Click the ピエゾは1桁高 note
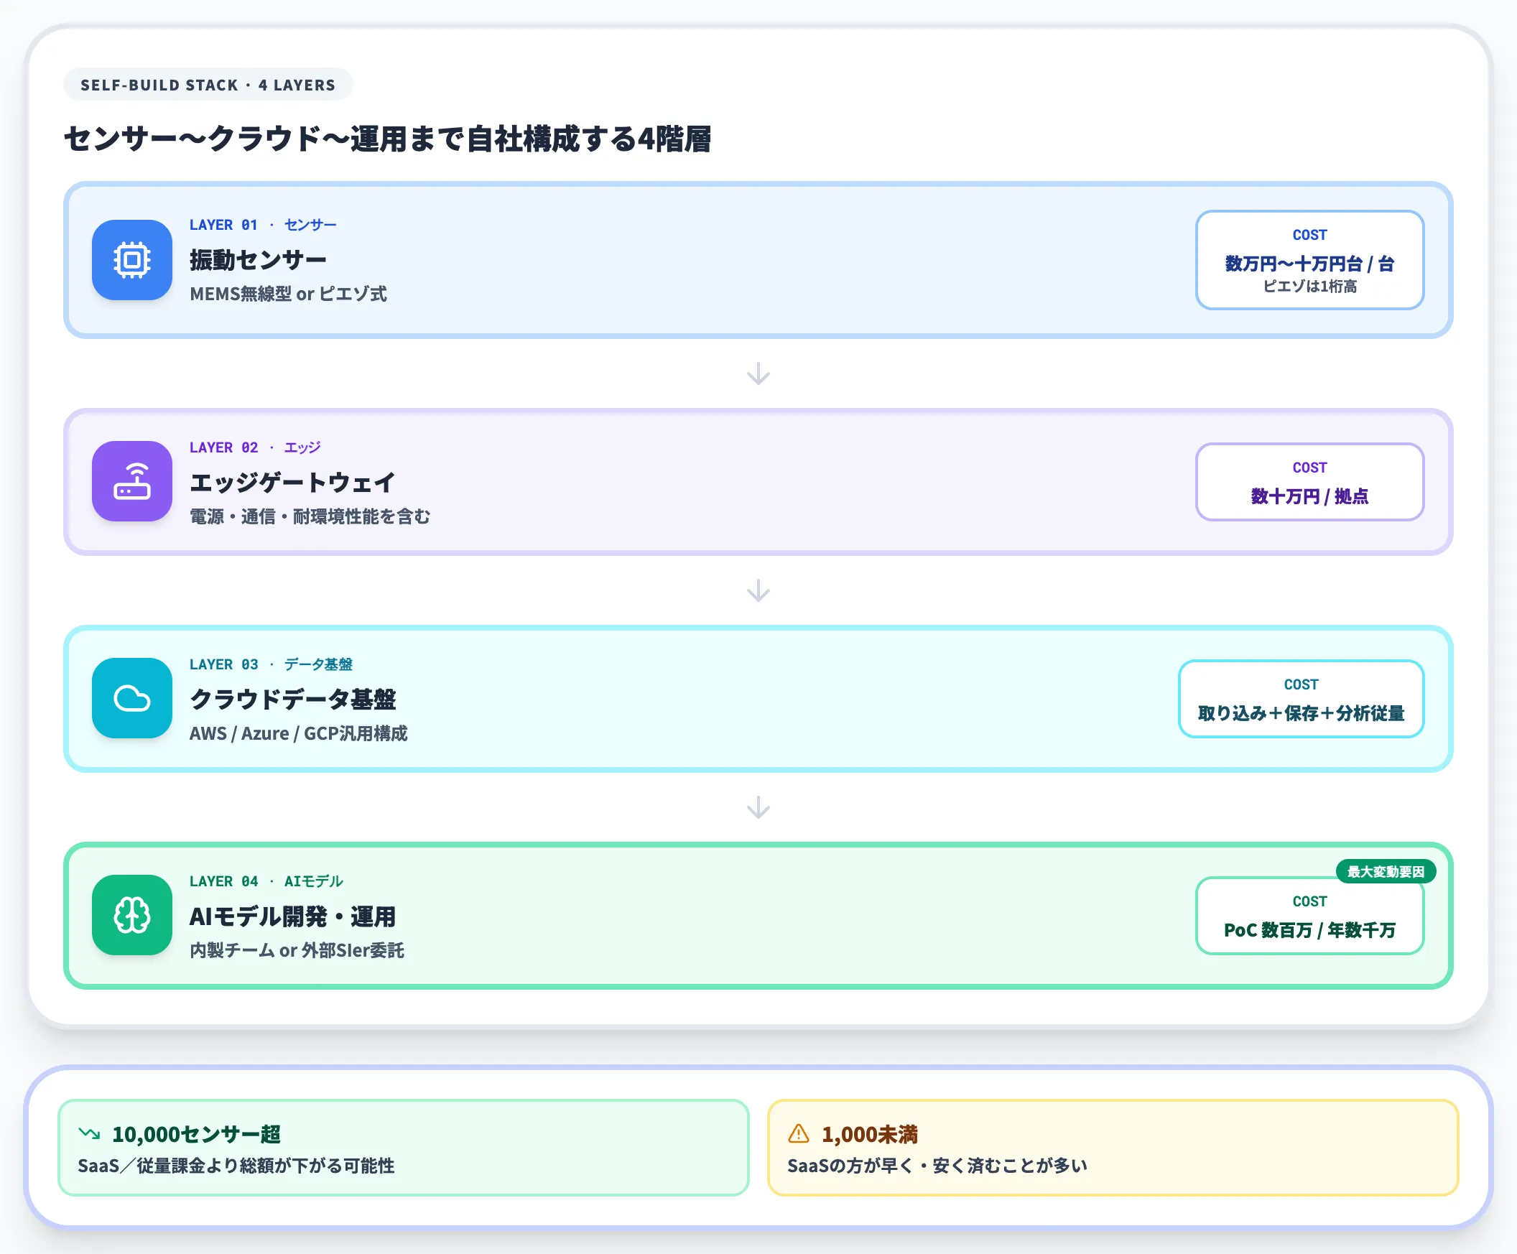Viewport: 1517px width, 1254px height. pyautogui.click(x=1309, y=286)
